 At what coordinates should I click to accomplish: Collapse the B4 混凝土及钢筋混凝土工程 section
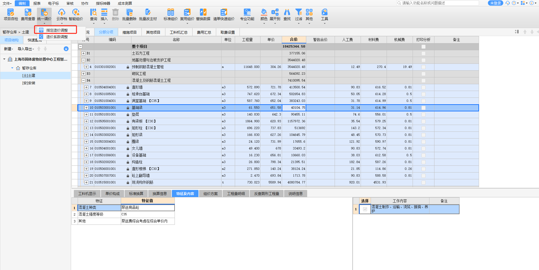click(x=83, y=81)
